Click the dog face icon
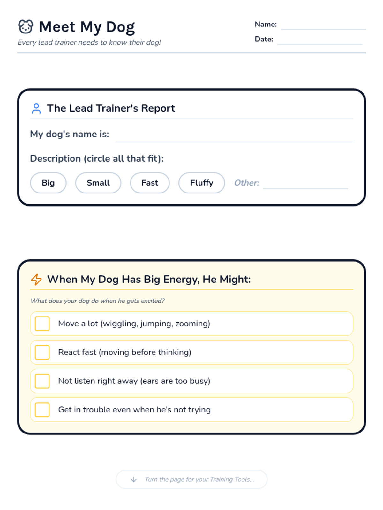The width and height of the screenshot is (383, 510). [x=26, y=27]
